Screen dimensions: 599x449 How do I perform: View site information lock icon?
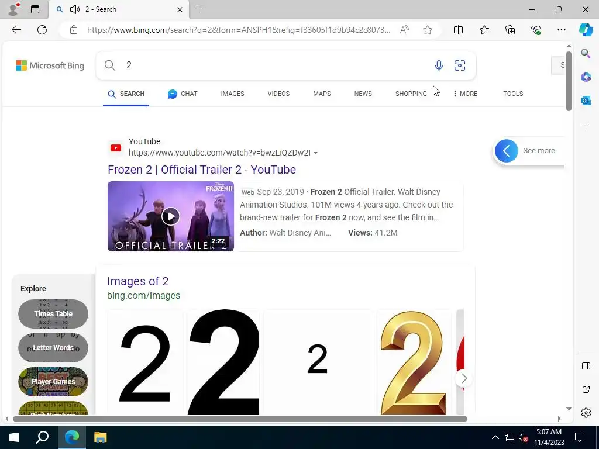click(74, 30)
